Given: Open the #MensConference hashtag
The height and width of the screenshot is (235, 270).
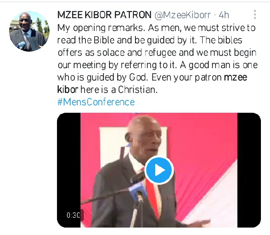Looking at the screenshot, I should coord(96,102).
